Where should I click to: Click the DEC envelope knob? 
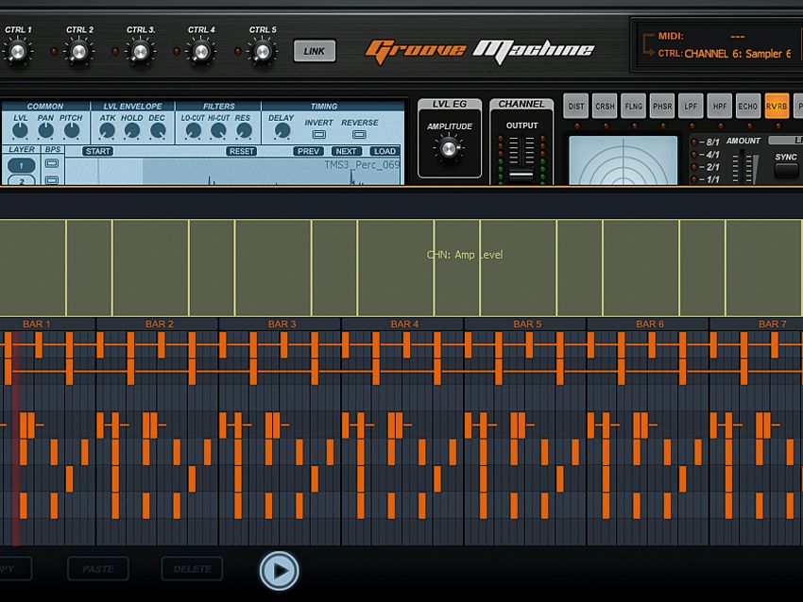coord(158,131)
